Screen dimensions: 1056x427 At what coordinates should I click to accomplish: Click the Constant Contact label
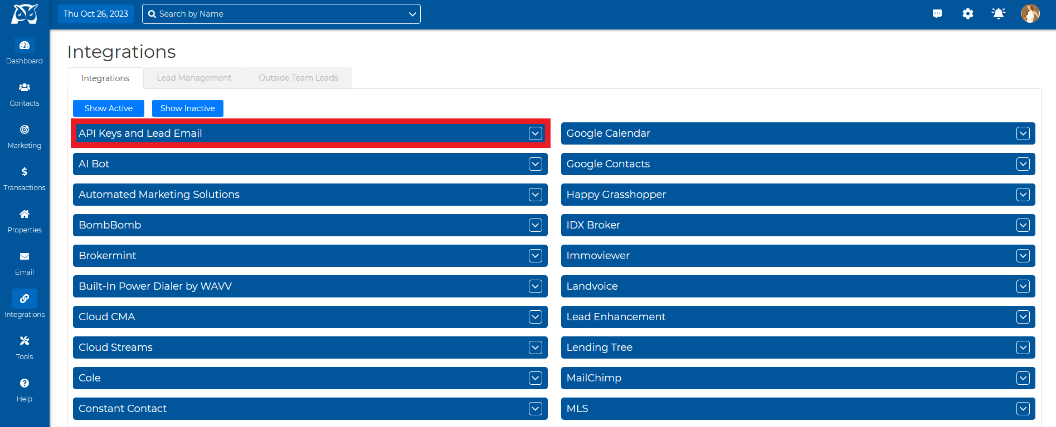point(123,409)
